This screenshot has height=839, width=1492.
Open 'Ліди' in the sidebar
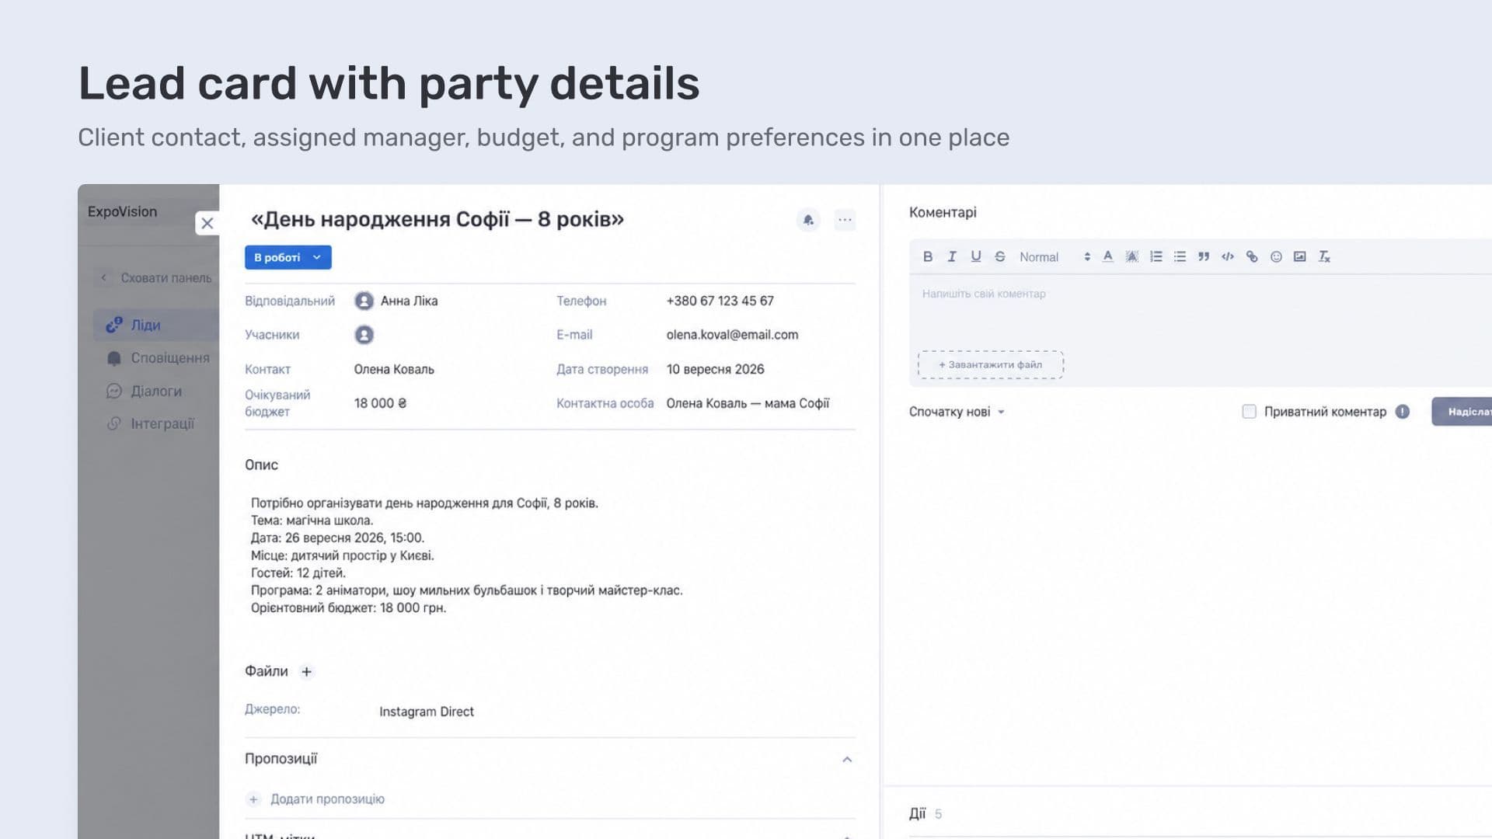(x=155, y=325)
